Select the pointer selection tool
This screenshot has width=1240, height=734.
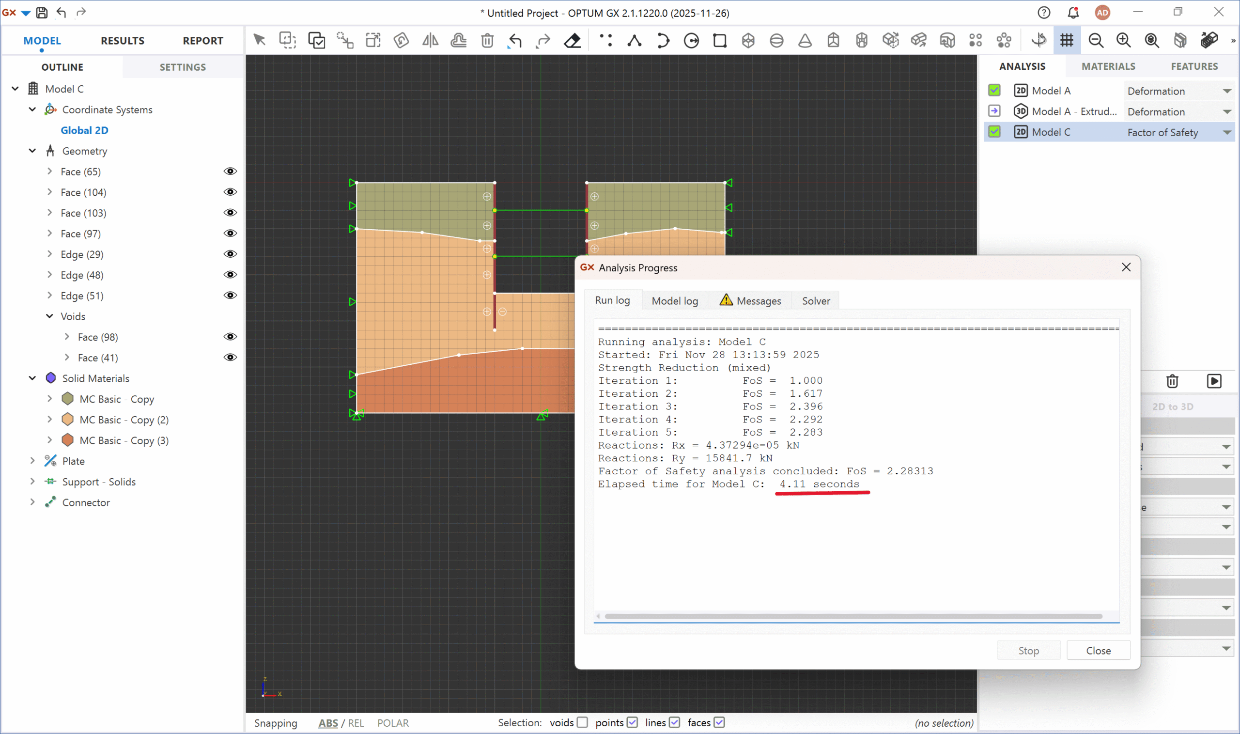259,40
